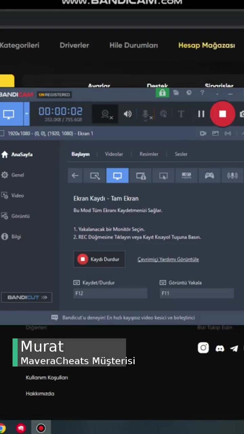Open the output folder icon
This screenshot has width=244, height=434.
(x=176, y=93)
